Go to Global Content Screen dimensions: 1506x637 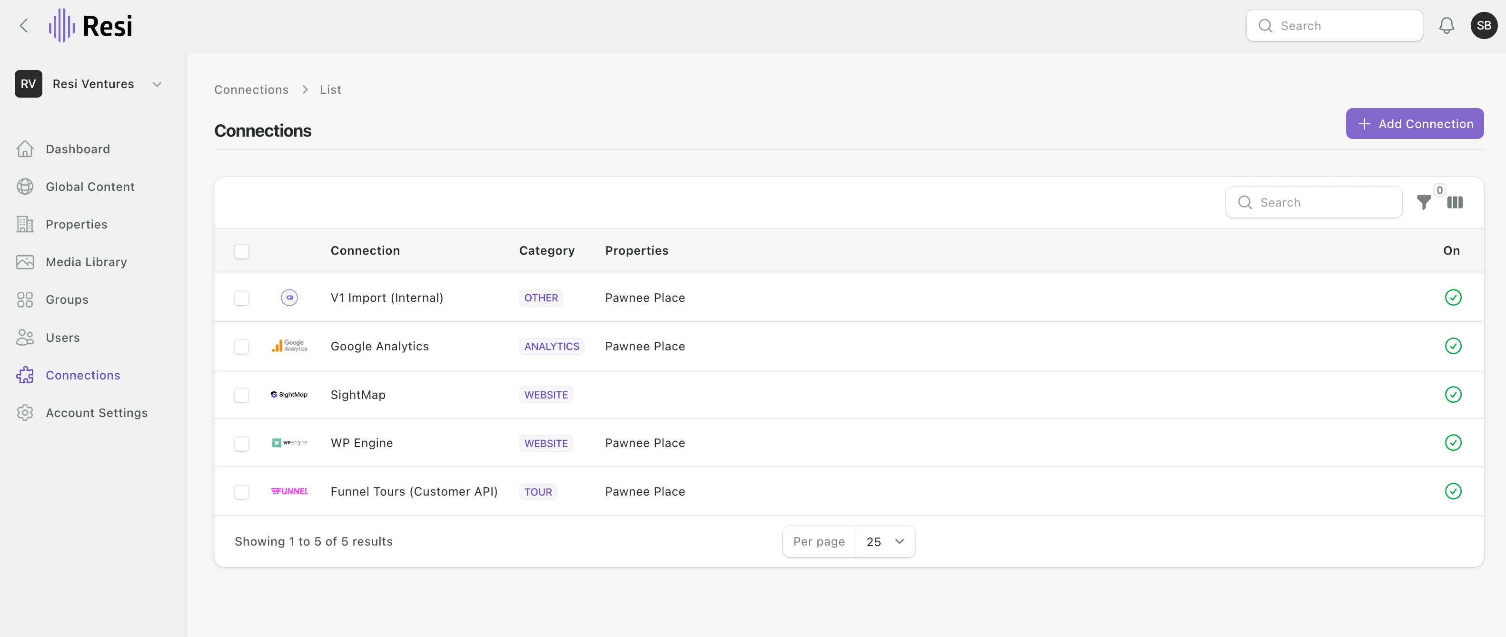[x=75, y=187]
